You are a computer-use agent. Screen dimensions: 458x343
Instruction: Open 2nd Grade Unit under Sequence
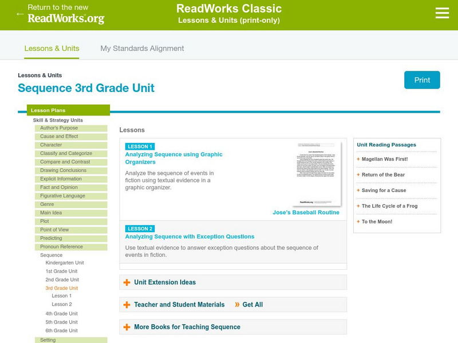point(62,280)
